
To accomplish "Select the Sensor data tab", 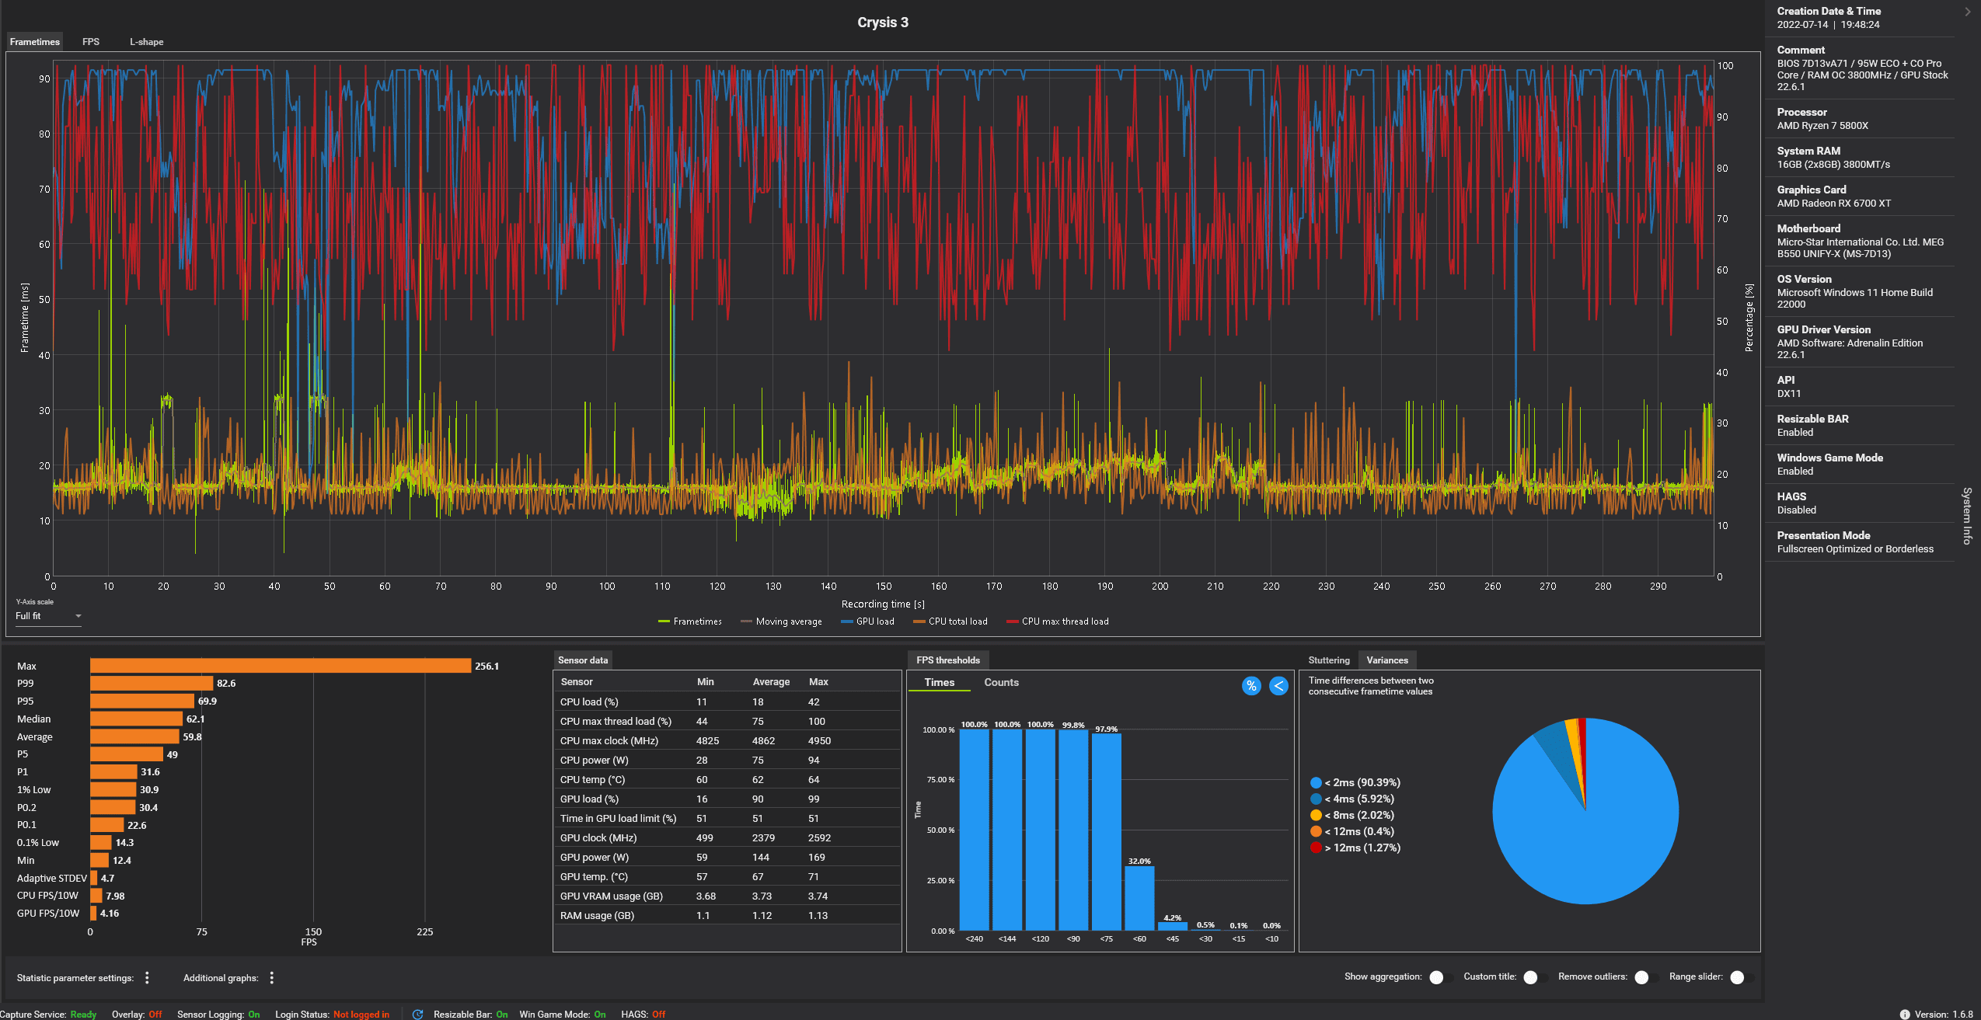I will 583,660.
